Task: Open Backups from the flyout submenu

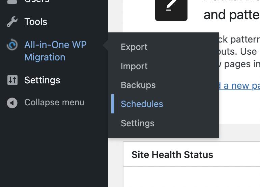Action: [138, 85]
